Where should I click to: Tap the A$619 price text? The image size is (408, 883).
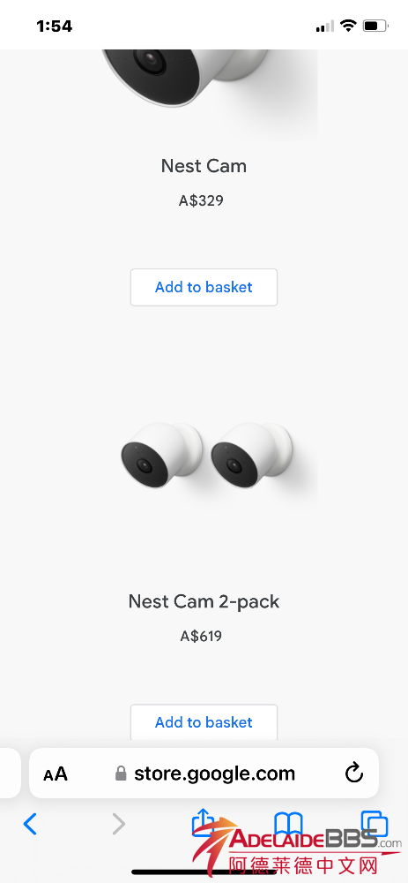coord(201,637)
